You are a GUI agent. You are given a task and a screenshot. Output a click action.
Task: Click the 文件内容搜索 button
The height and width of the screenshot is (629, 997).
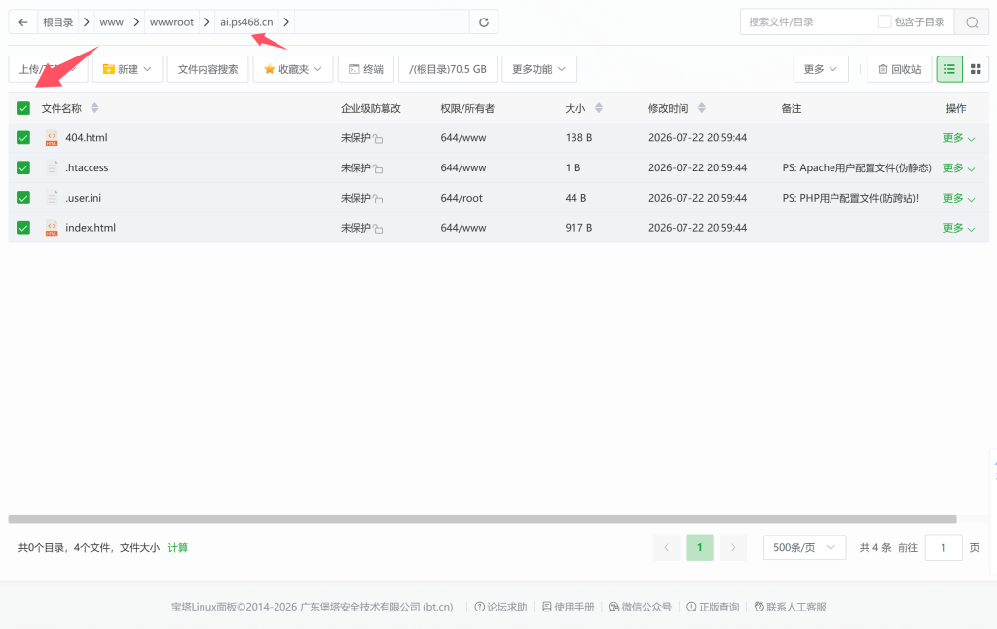coord(208,69)
